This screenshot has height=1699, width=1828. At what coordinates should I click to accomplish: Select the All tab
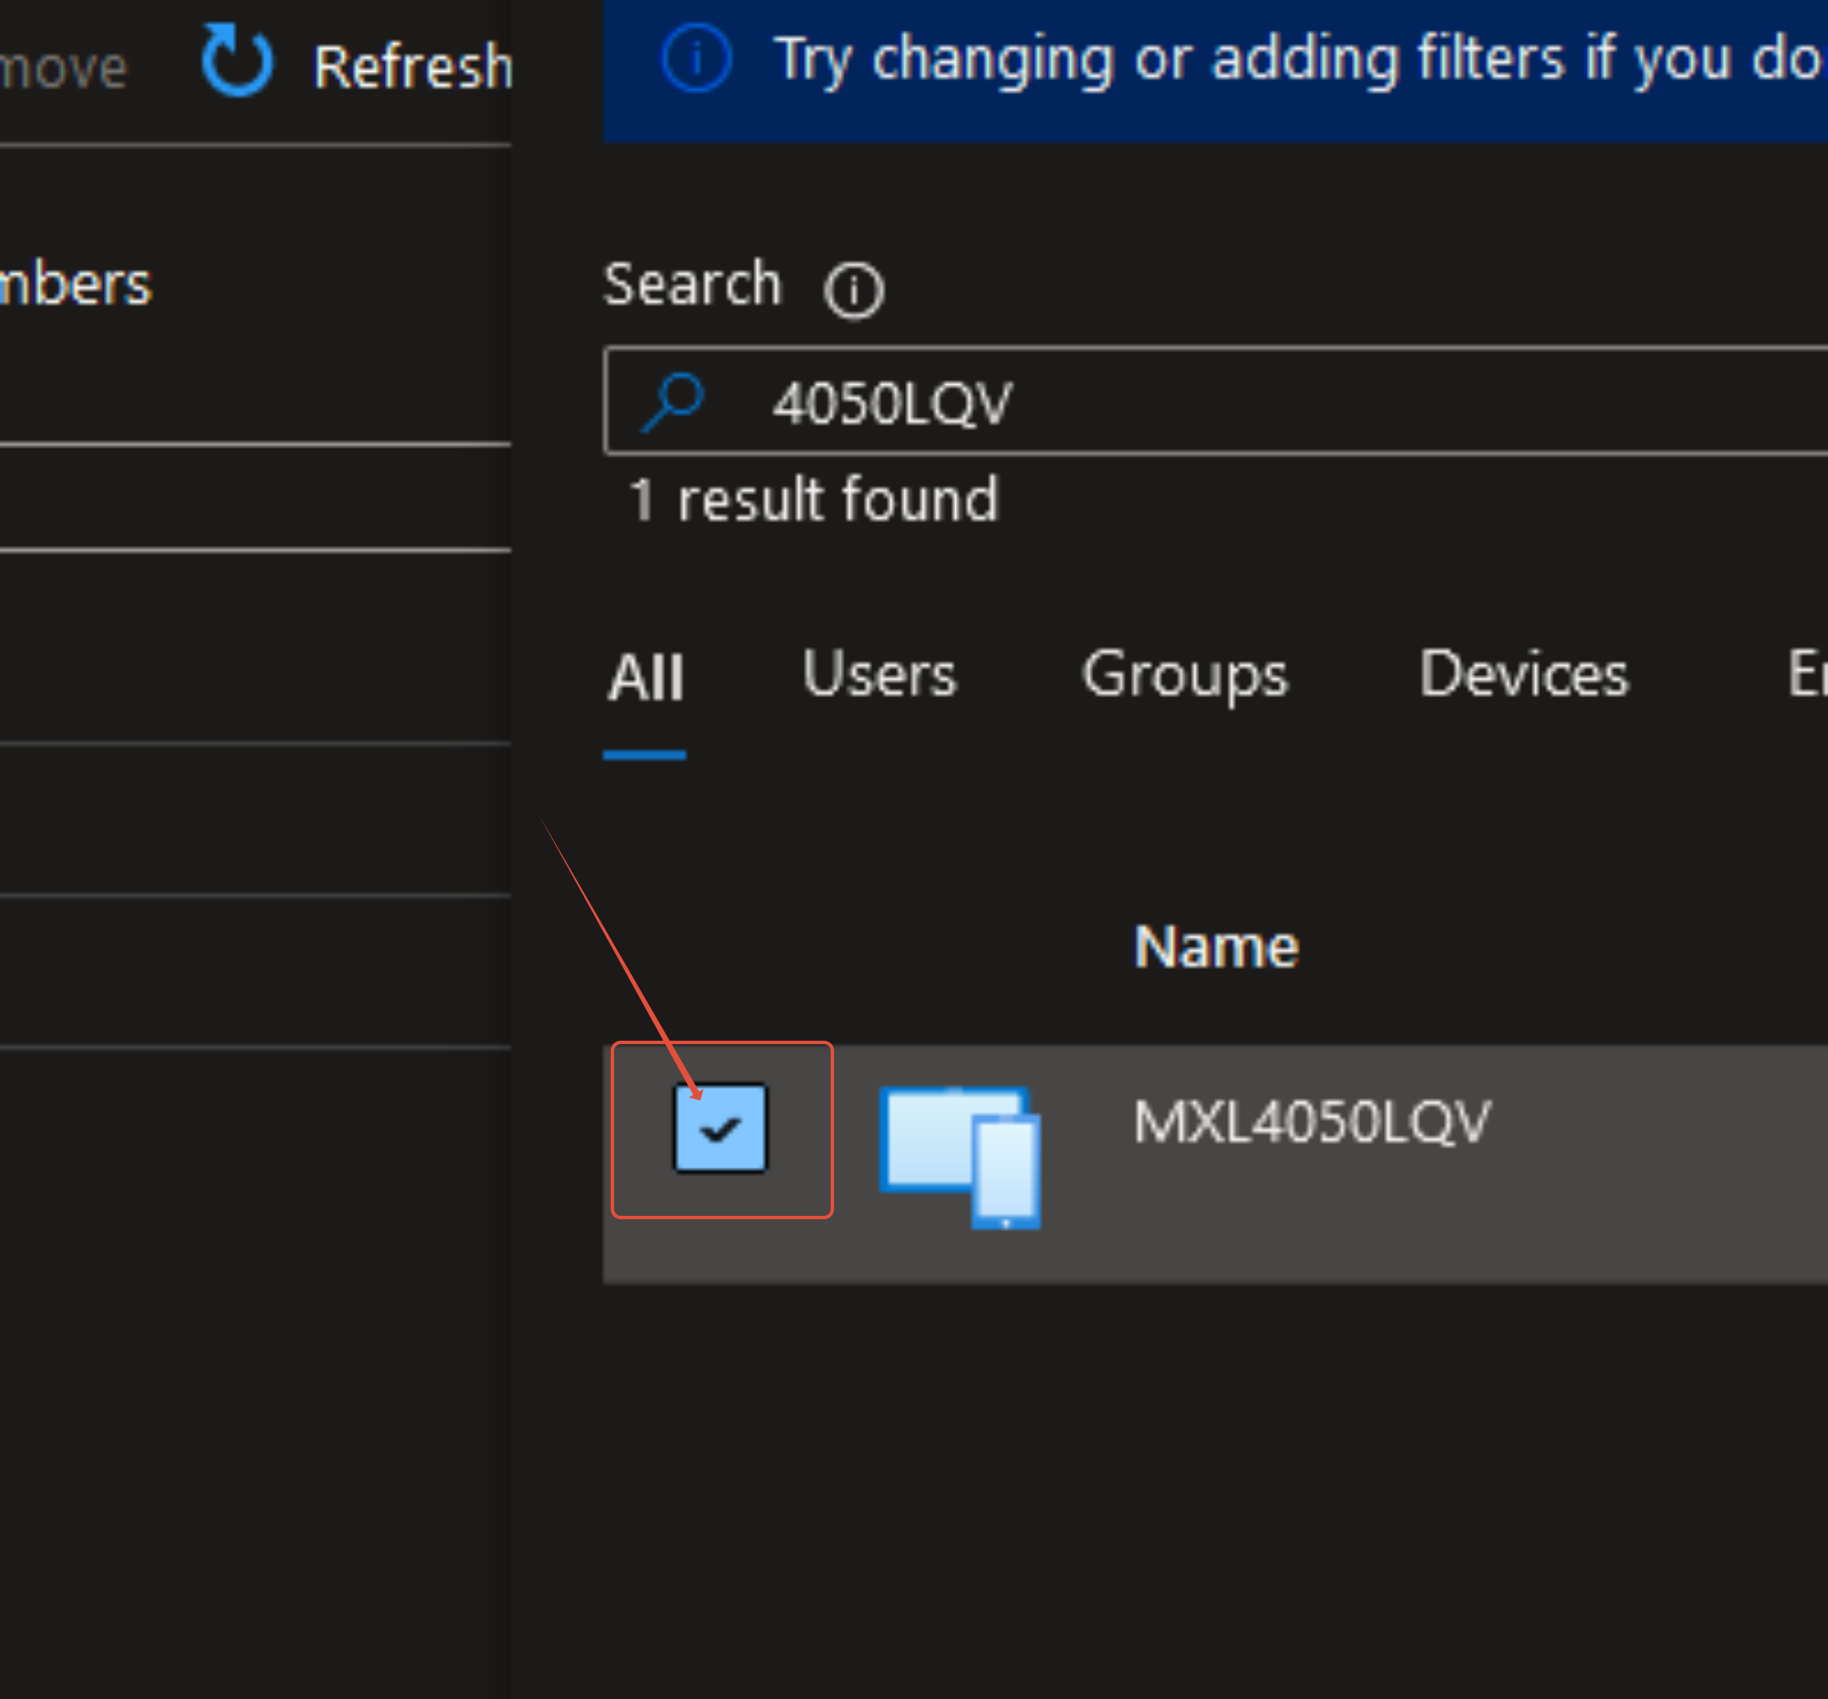(645, 678)
